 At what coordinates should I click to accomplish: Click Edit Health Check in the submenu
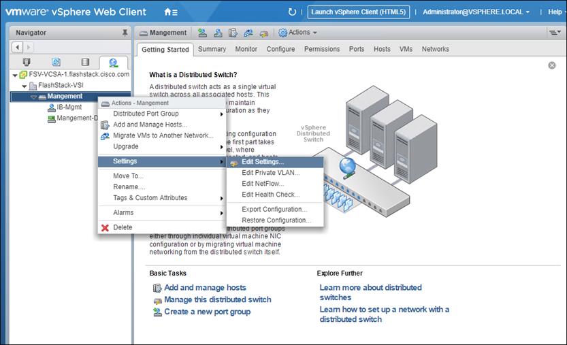(275, 195)
